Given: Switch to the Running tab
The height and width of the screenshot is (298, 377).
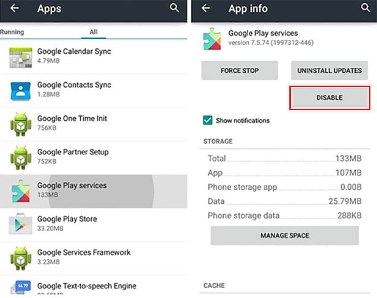Looking at the screenshot, I should [12, 32].
